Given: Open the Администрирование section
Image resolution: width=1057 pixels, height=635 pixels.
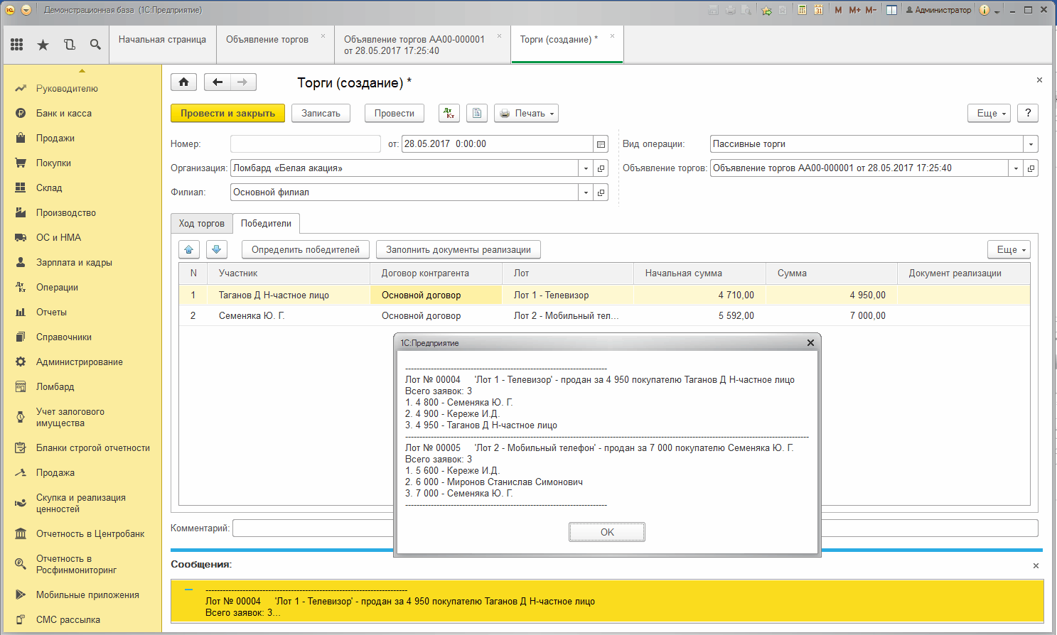Looking at the screenshot, I should click(80, 362).
